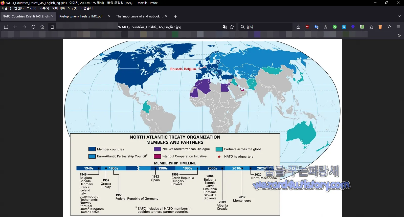Show more toolbar tools overflow chevron
The width and height of the screenshot is (404, 217).
(389, 27)
